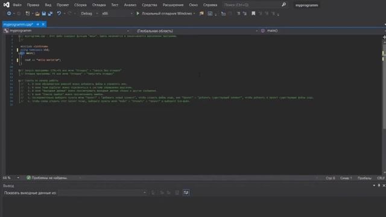Open the Средства menu
This screenshot has width=386, height=217.
click(x=150, y=5)
